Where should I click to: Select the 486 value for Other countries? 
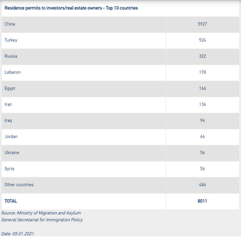[x=202, y=185]
